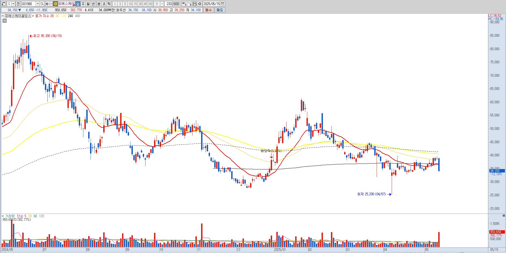Click the magnifier stock search icon
Screen dimensions: 506x253
[x=42, y=4]
